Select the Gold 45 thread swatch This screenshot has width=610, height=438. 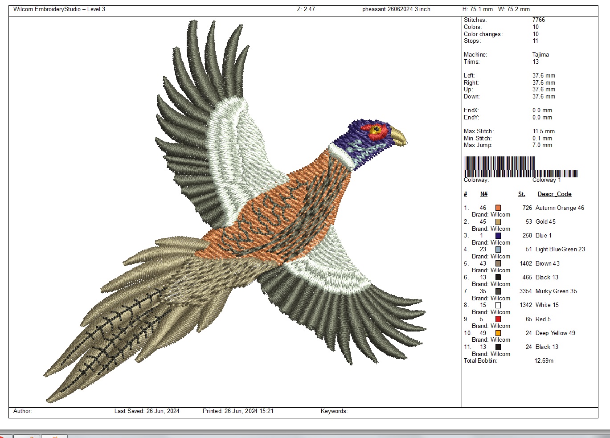pyautogui.click(x=498, y=222)
